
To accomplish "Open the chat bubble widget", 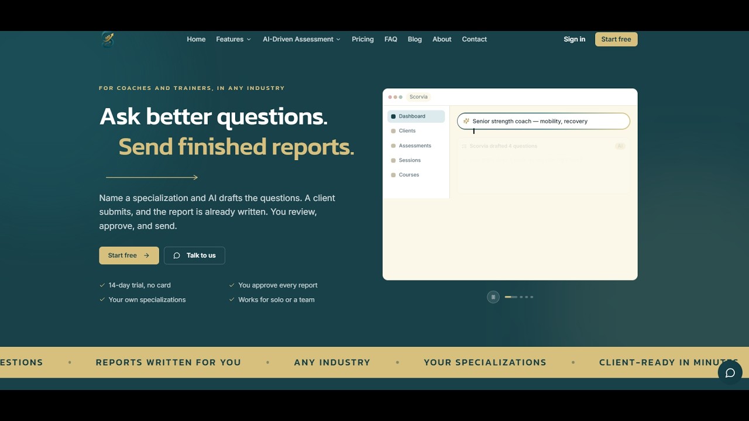I will [x=730, y=372].
